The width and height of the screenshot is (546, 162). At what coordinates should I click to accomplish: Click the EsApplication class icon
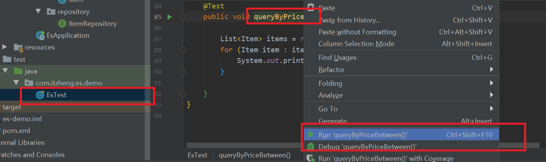coord(40,35)
